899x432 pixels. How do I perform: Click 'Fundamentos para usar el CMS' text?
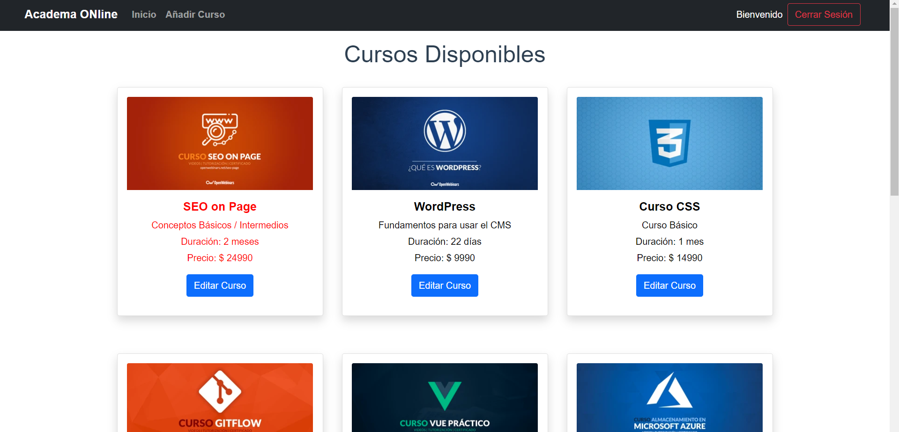tap(445, 225)
